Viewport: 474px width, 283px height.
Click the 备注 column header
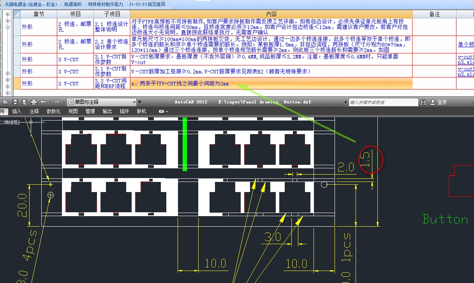[x=434, y=14]
